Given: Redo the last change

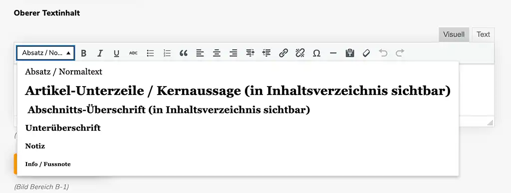Looking at the screenshot, I should pos(400,53).
